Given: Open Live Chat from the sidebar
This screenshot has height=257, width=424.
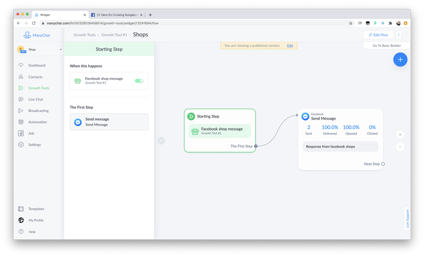Looking at the screenshot, I should tap(36, 99).
